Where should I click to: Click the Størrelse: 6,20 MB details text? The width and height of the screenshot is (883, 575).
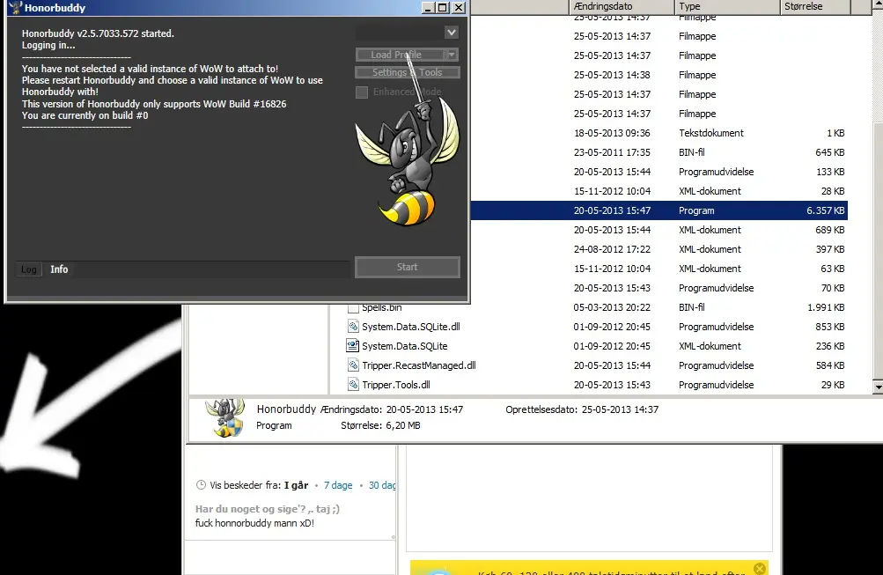click(380, 425)
